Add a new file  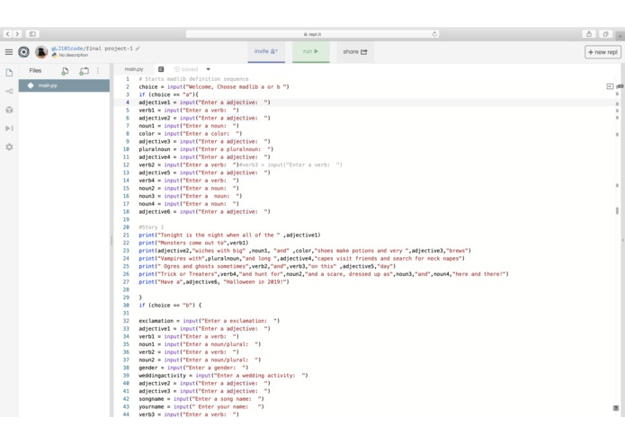tap(65, 71)
